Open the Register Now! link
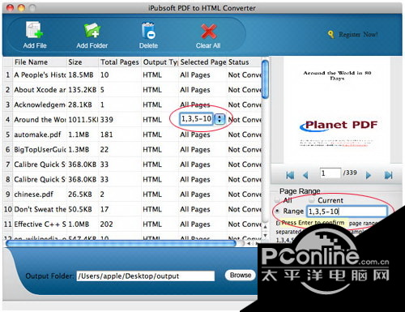 click(x=358, y=35)
